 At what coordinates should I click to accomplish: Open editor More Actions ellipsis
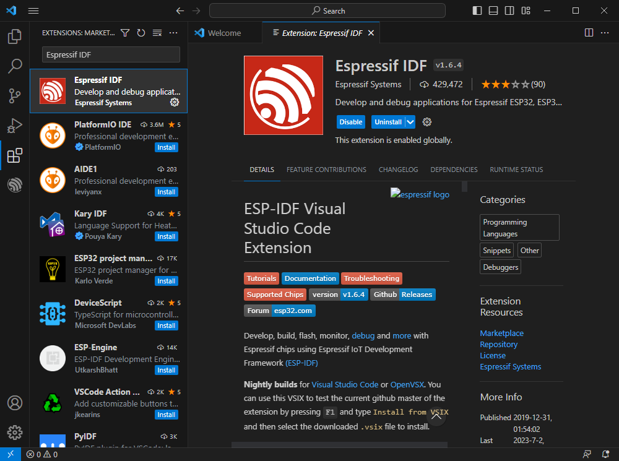605,33
